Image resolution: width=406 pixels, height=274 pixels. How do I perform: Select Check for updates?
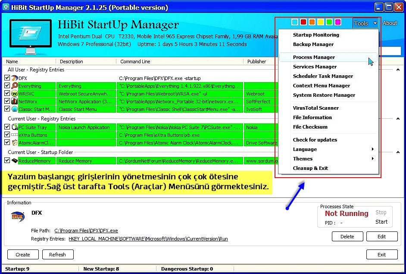(328, 140)
